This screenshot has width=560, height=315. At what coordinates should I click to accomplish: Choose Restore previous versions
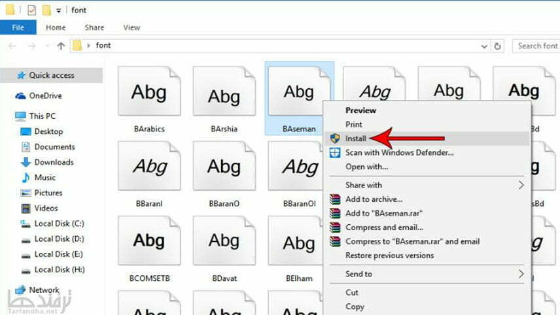427,256
